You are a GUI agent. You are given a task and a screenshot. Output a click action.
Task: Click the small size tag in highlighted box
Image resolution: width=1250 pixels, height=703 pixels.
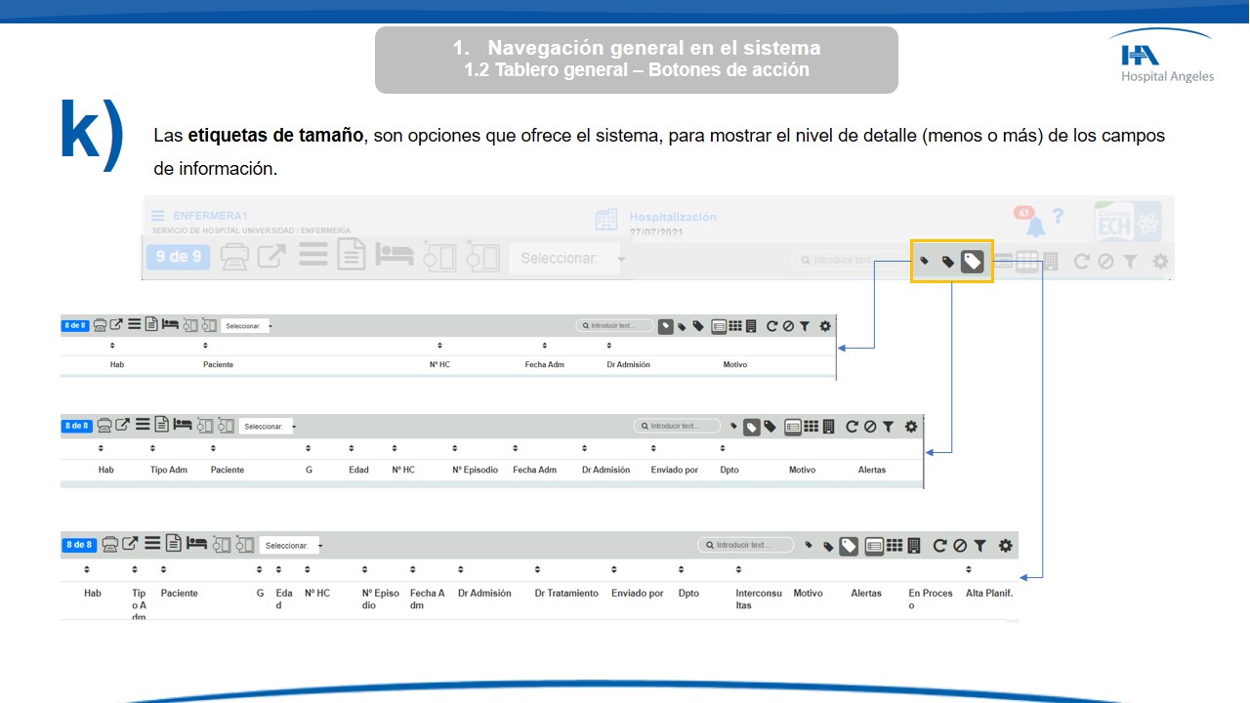point(924,261)
